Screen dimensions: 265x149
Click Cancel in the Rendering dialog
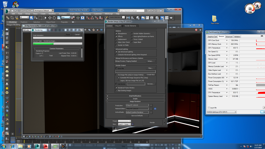coord(77,34)
